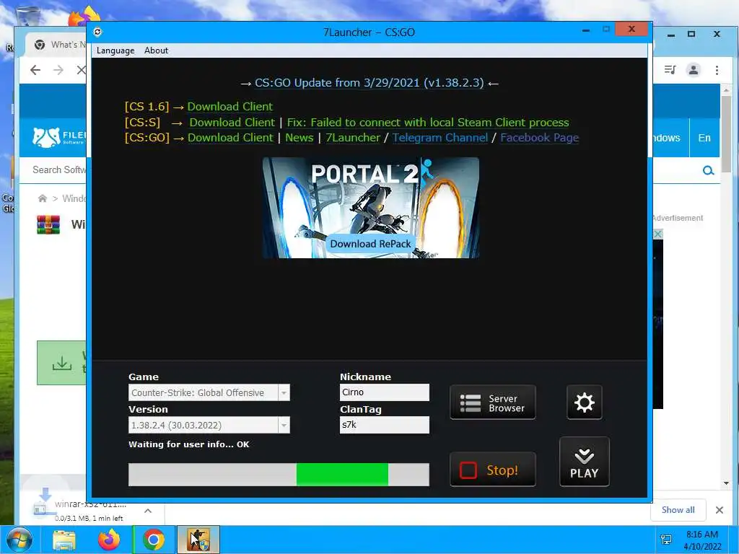The width and height of the screenshot is (739, 554).
Task: Open 7Launcher settings gear button
Action: click(584, 403)
